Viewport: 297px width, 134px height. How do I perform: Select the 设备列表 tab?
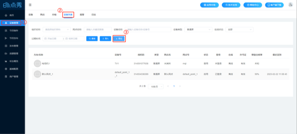68,14
